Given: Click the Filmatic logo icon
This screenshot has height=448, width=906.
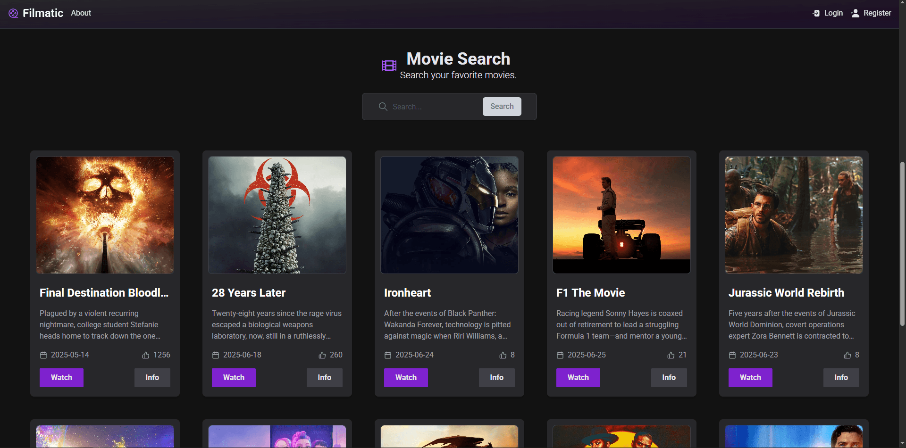Looking at the screenshot, I should [13, 13].
